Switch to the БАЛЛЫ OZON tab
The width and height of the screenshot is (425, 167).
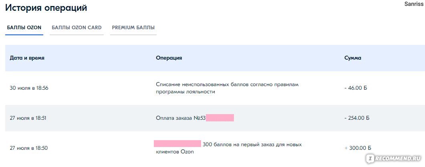pos(24,28)
